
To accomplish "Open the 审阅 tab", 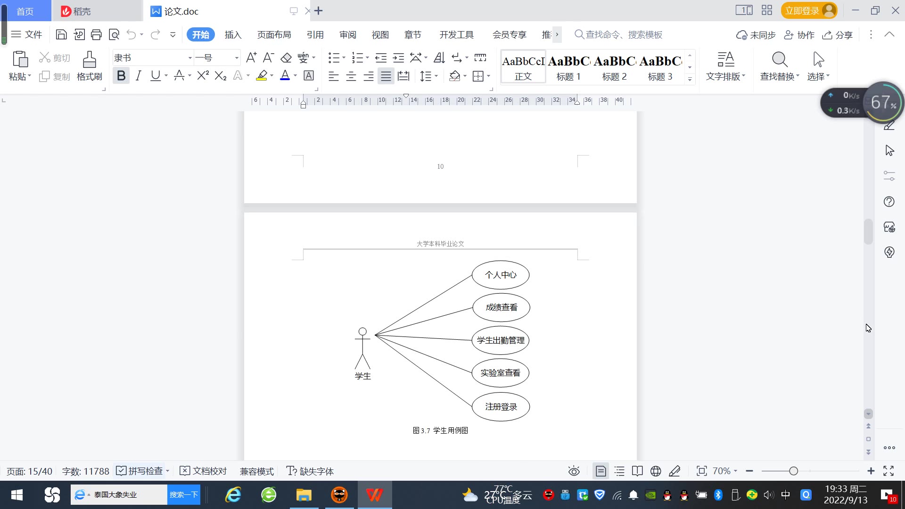I will (348, 35).
